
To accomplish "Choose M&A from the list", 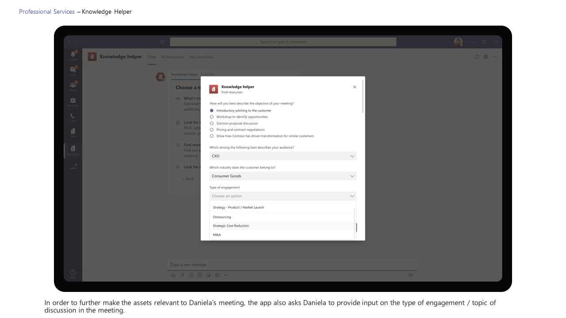I will pos(282,235).
